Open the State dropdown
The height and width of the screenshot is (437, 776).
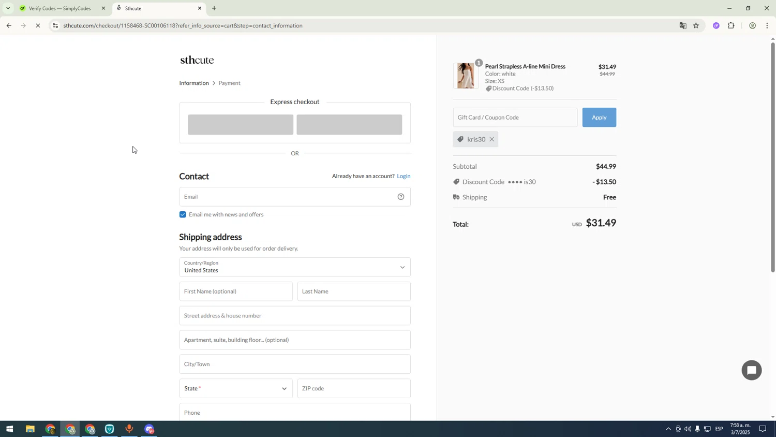point(236,388)
